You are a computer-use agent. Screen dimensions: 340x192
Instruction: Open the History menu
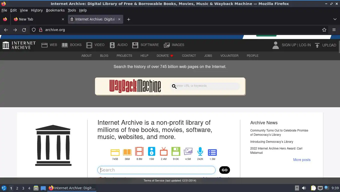(37, 10)
